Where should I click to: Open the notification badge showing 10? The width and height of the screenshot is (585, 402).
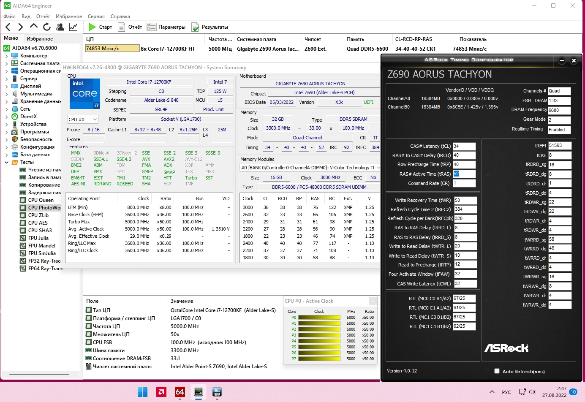(573, 392)
